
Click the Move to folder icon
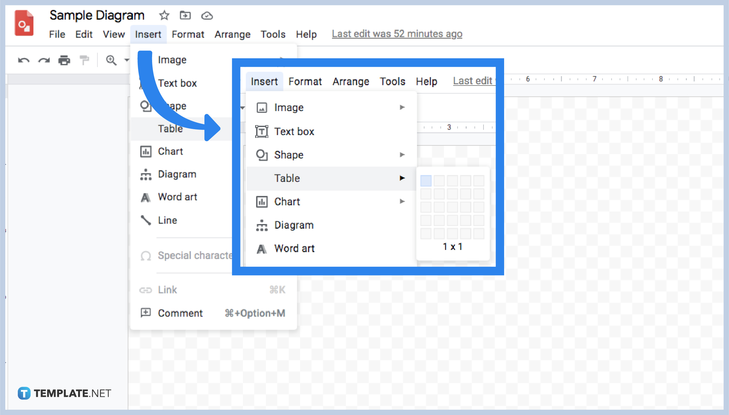tap(185, 16)
